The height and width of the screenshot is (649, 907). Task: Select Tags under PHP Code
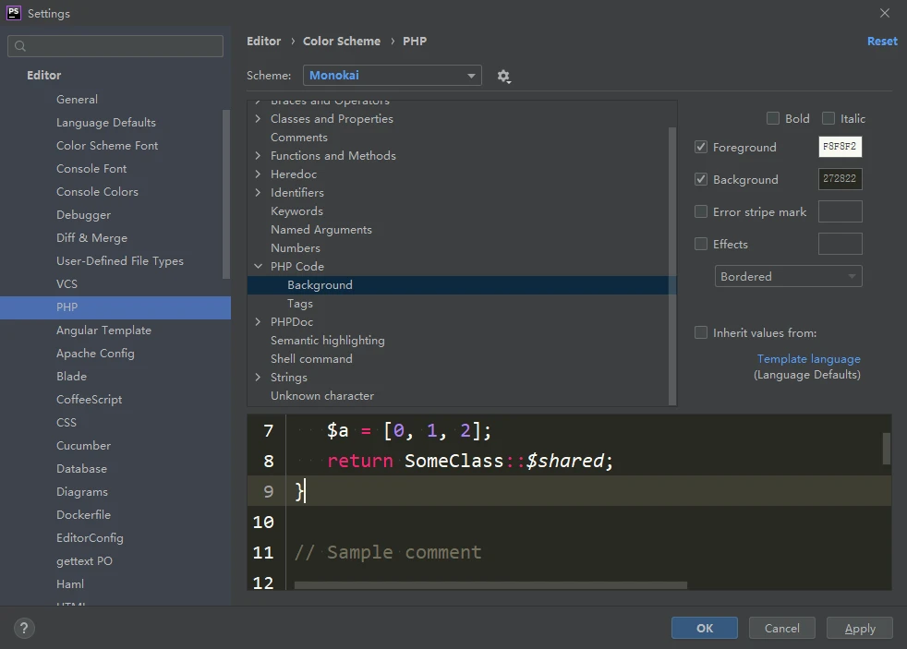coord(300,303)
